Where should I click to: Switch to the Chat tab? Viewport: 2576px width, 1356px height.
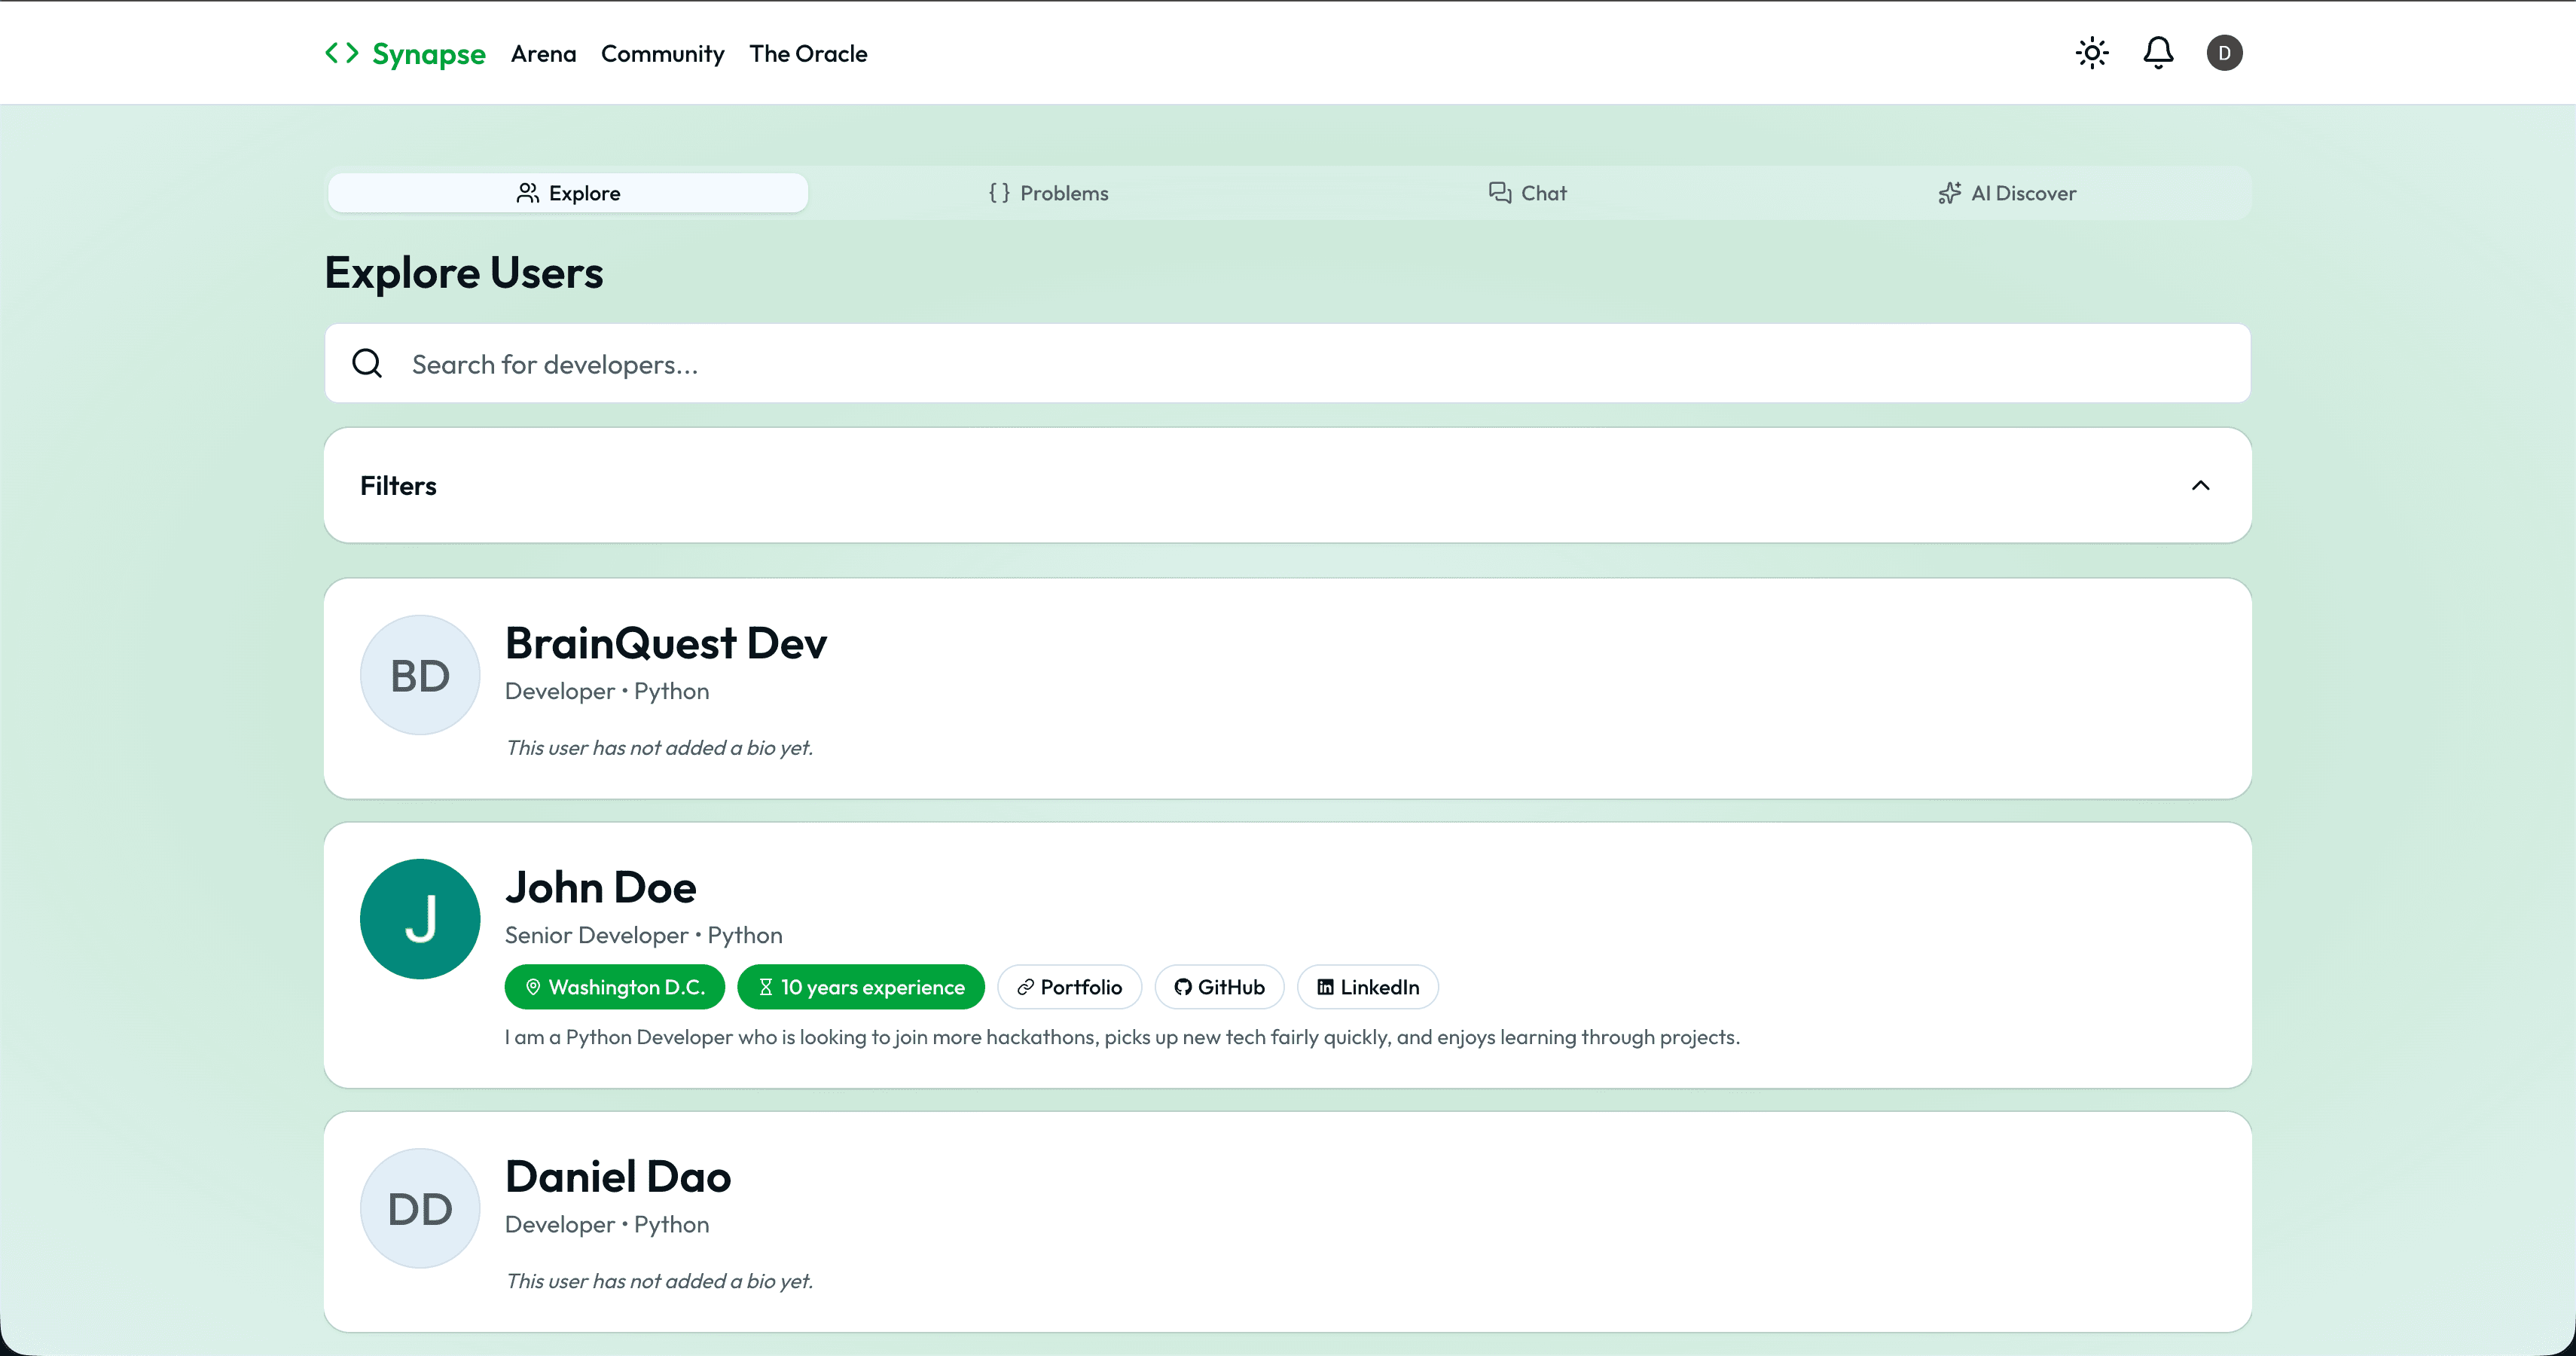[1528, 193]
